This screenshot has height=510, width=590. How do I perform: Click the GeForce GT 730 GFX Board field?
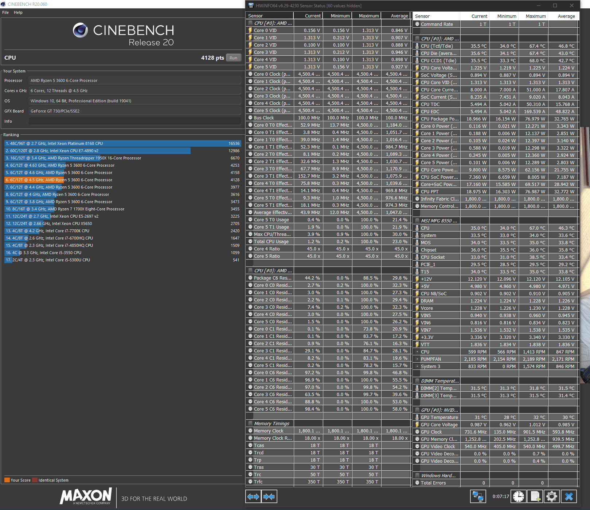134,111
